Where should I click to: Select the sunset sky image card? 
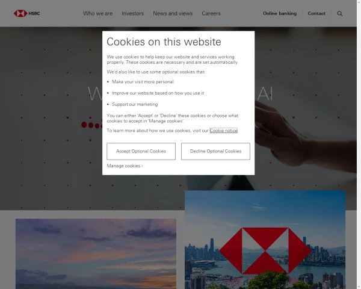[96, 253]
